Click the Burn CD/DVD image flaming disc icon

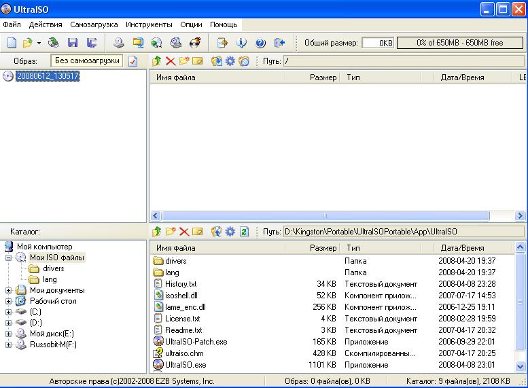(195, 43)
